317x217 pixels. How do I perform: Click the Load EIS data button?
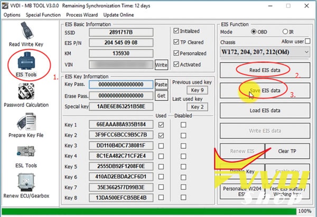coord(265,110)
